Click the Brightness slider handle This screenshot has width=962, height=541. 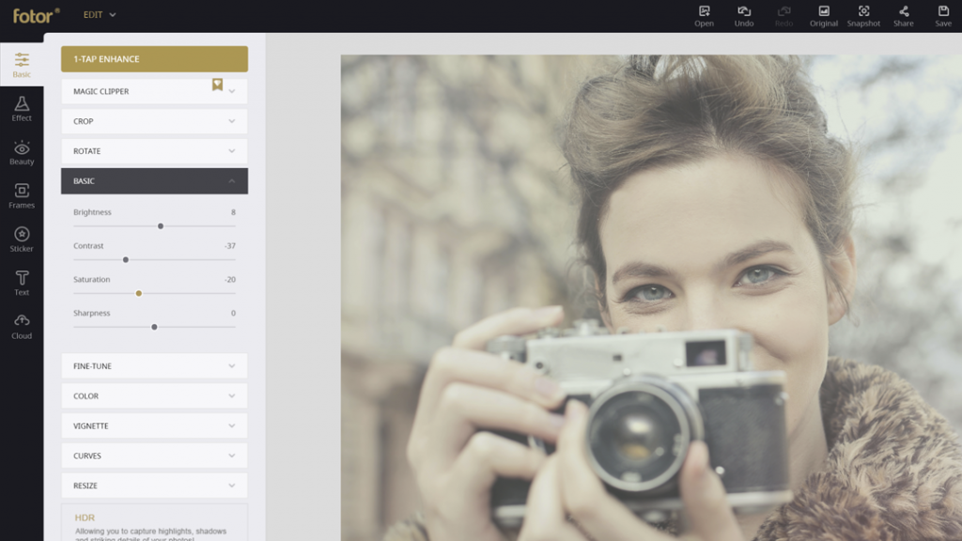pyautogui.click(x=161, y=226)
